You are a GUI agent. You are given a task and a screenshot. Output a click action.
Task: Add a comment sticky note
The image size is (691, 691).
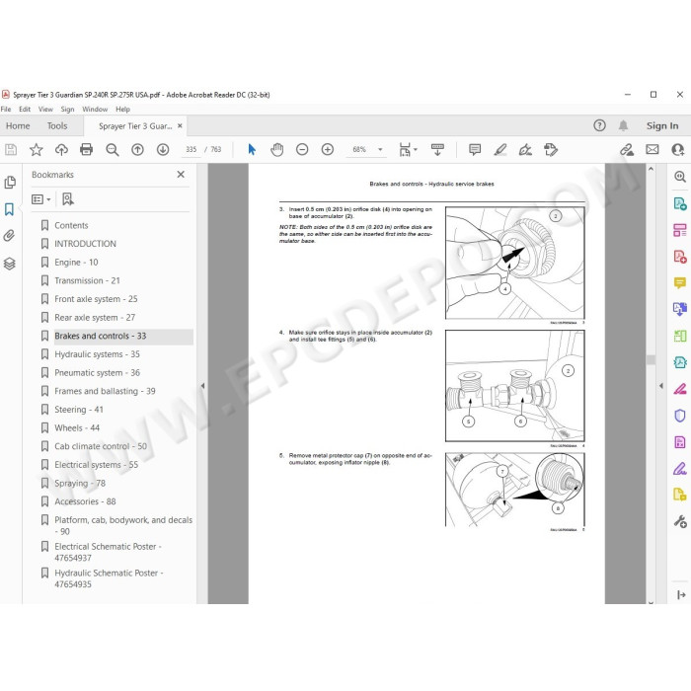[475, 150]
